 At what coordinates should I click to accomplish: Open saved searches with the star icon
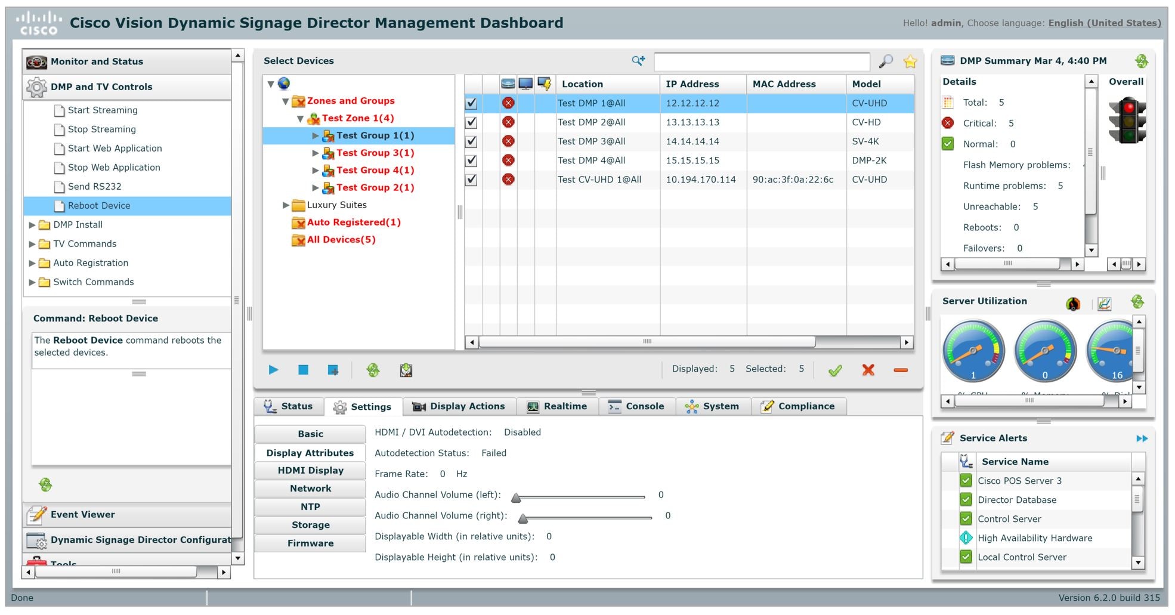point(910,61)
